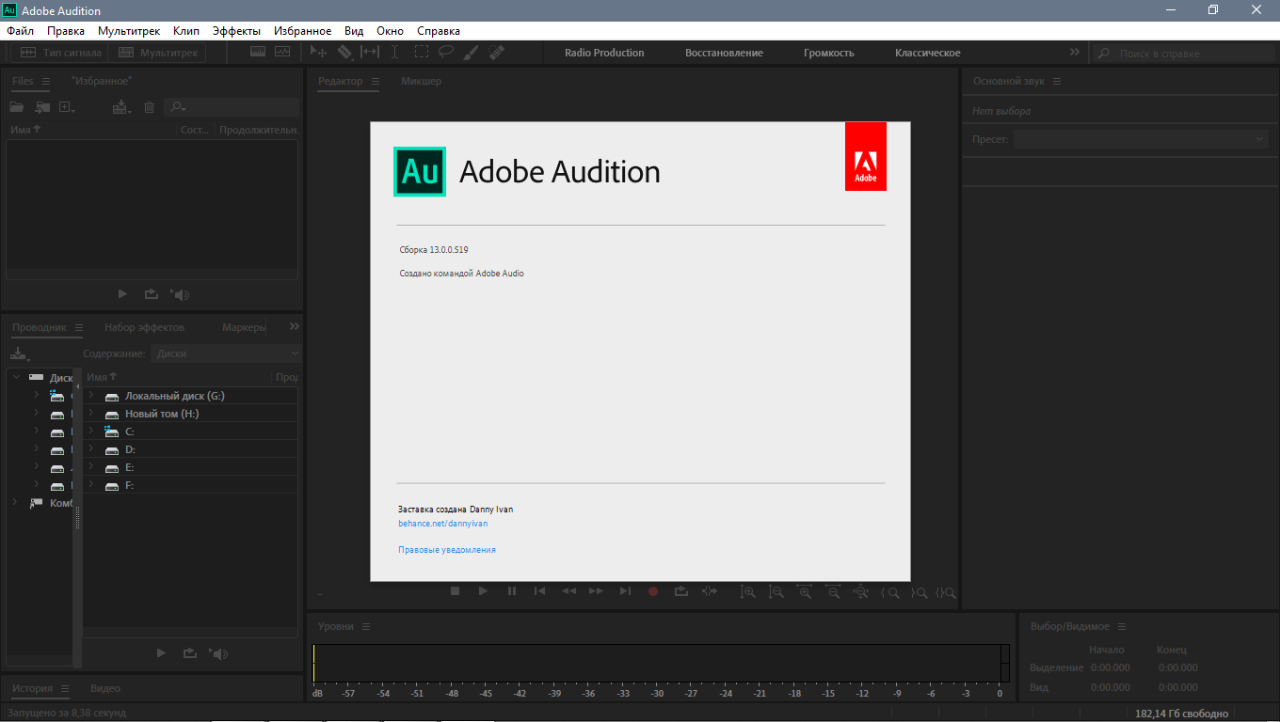Open the Пресет dropdown in Essential Sound
This screenshot has height=722, width=1280.
click(x=1141, y=139)
